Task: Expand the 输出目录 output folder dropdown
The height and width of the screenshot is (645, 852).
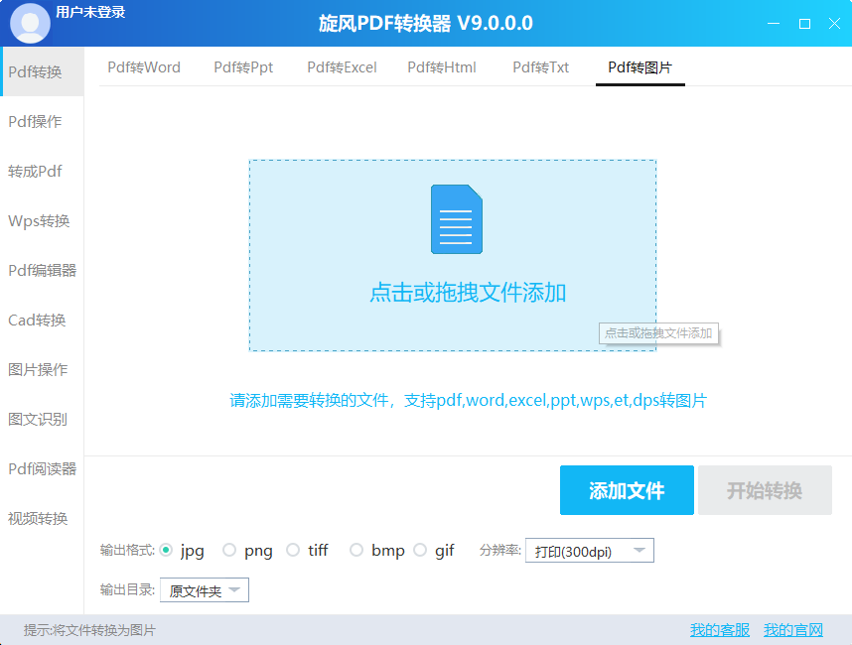Action: point(204,589)
